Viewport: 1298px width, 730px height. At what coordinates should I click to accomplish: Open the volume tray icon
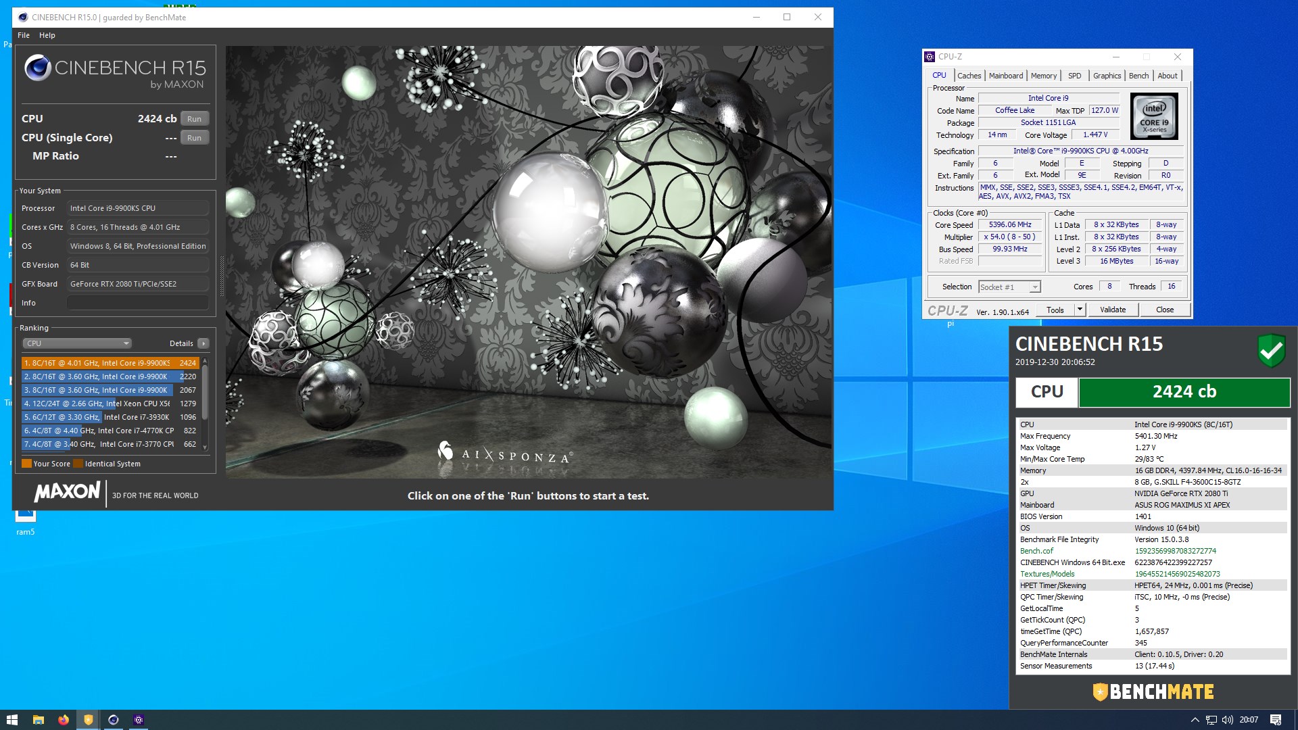[1227, 720]
